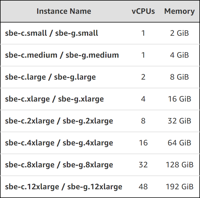Click the 32 GiB memory cell
Viewport: 200px width, 198px height.
point(179,121)
